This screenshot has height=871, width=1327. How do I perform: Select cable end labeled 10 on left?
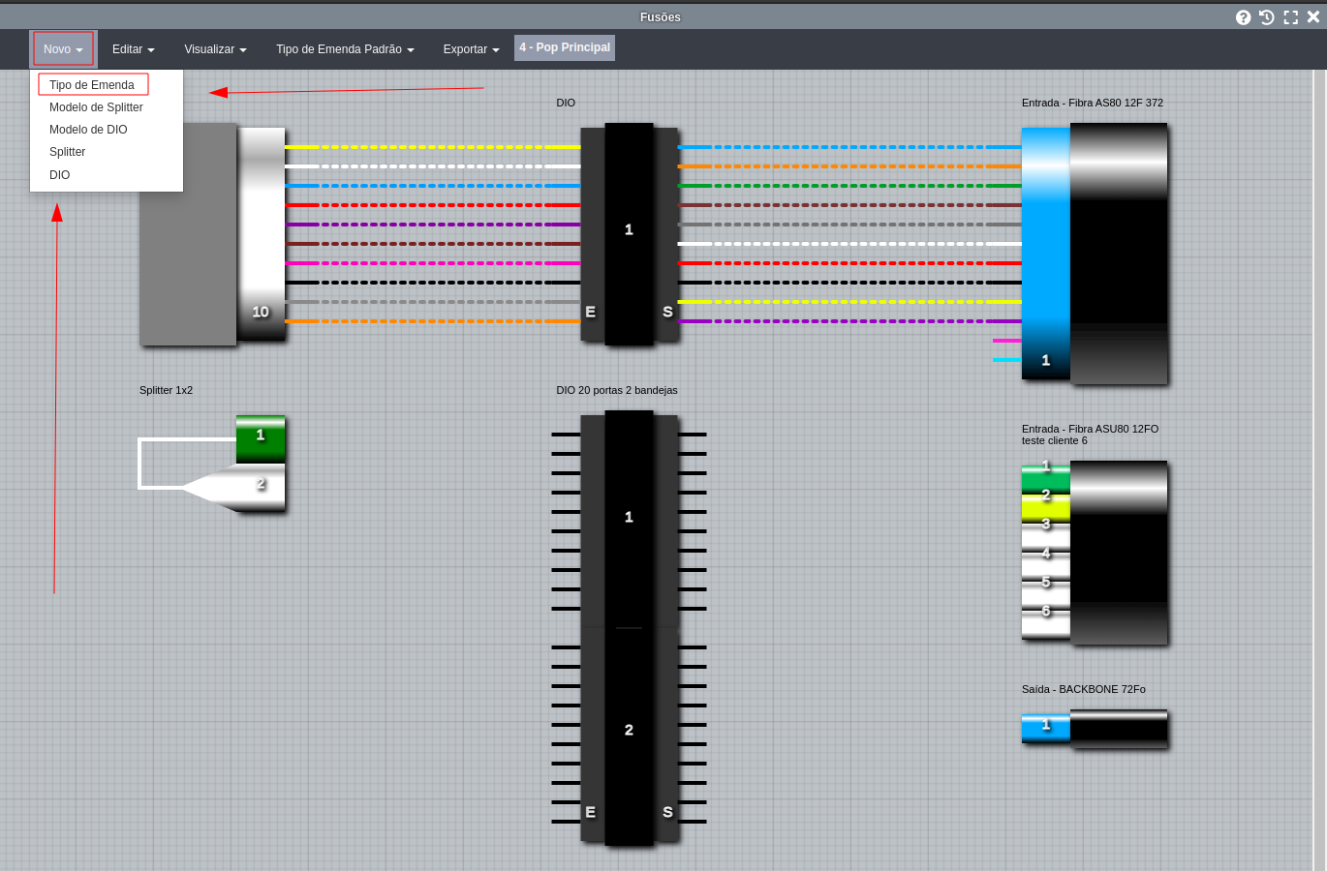point(261,234)
